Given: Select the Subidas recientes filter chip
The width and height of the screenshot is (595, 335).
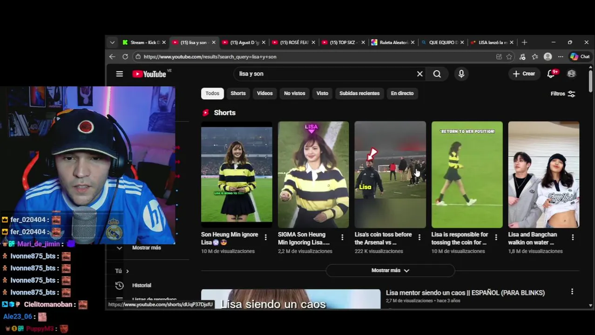Looking at the screenshot, I should [x=359, y=94].
